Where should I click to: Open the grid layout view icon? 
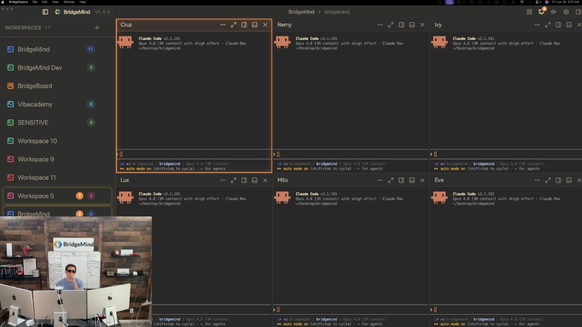coord(529,12)
